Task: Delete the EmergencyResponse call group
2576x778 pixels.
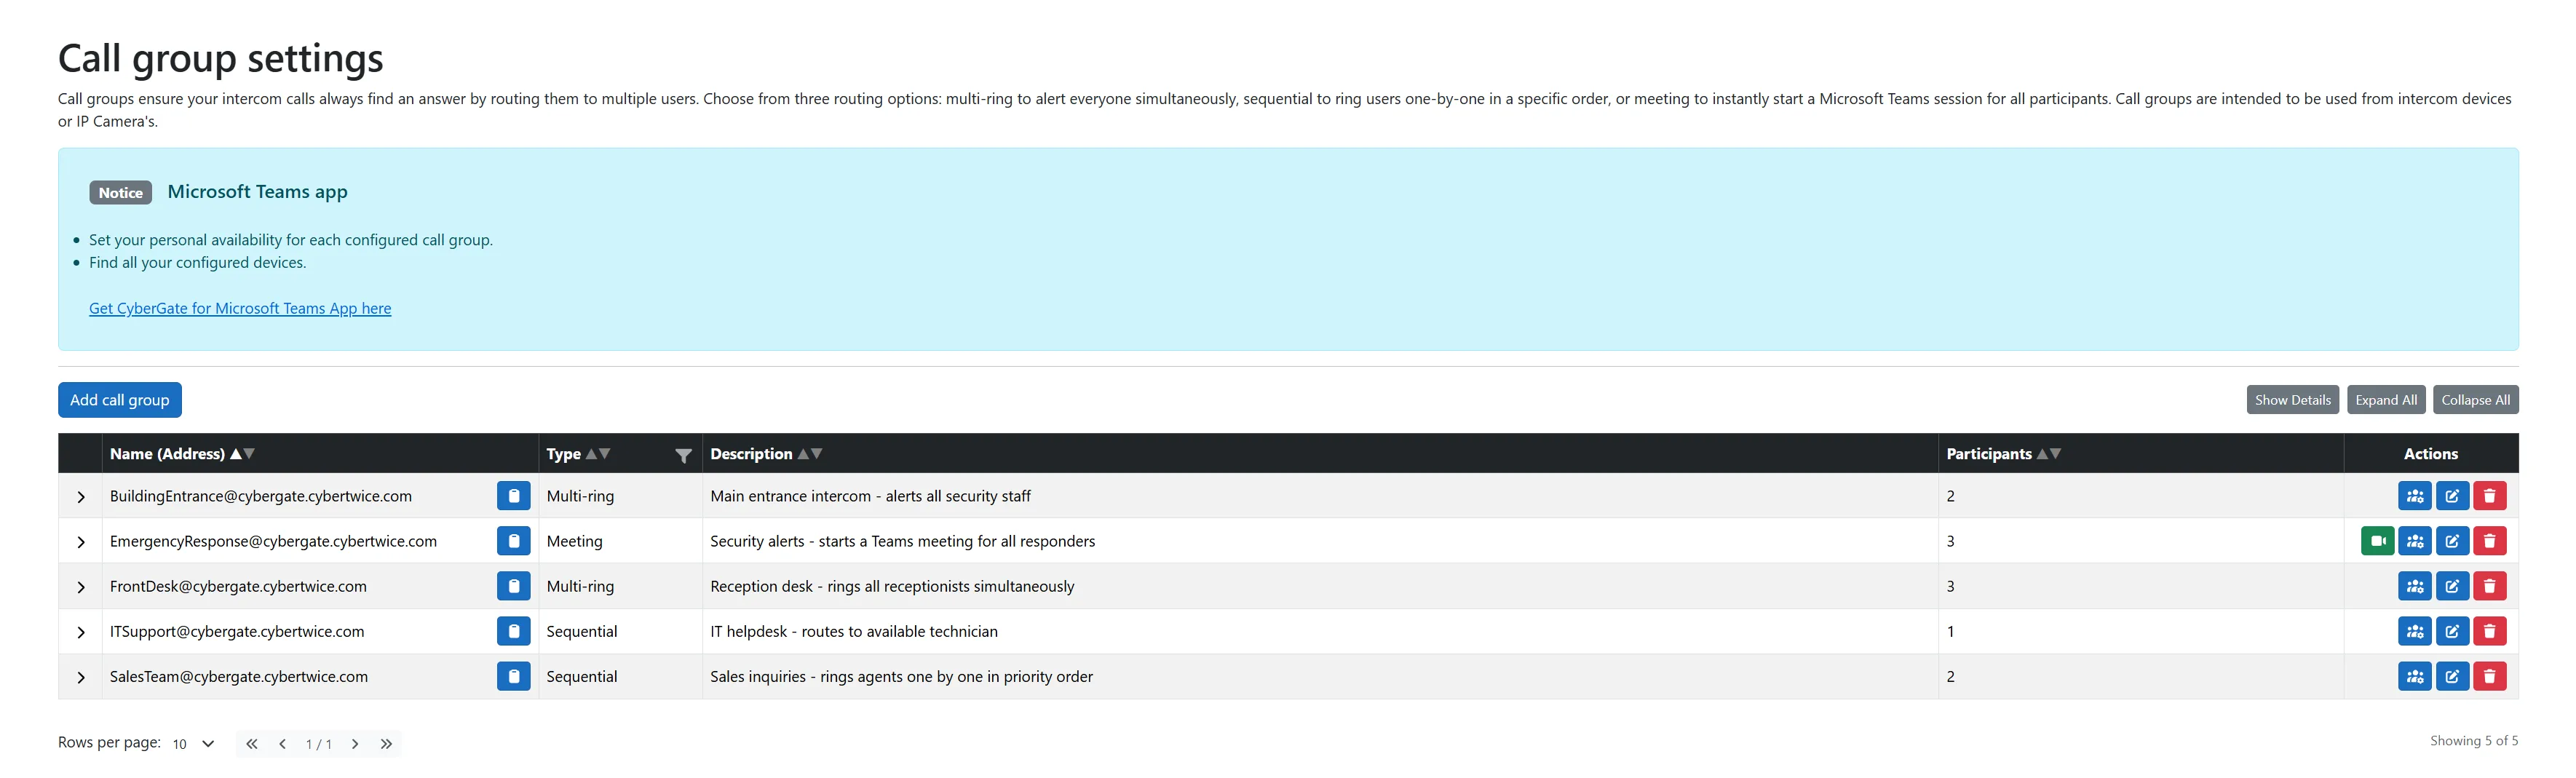Action: tap(2489, 541)
